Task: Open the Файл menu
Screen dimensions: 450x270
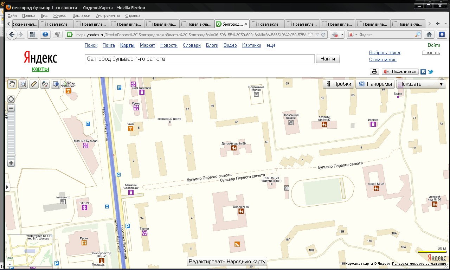Action: pyautogui.click(x=12, y=15)
